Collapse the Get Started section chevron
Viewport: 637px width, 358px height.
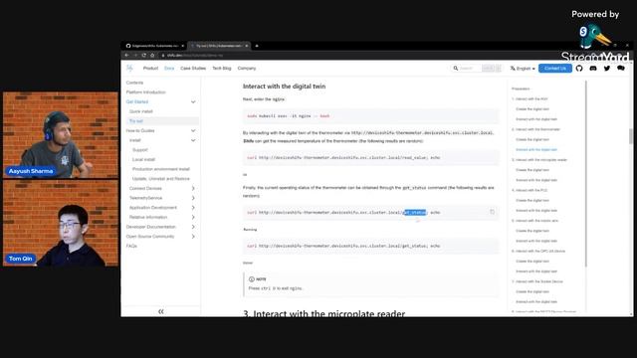click(193, 101)
